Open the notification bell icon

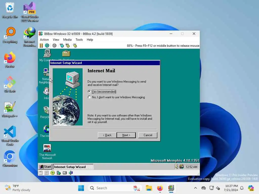point(242,188)
